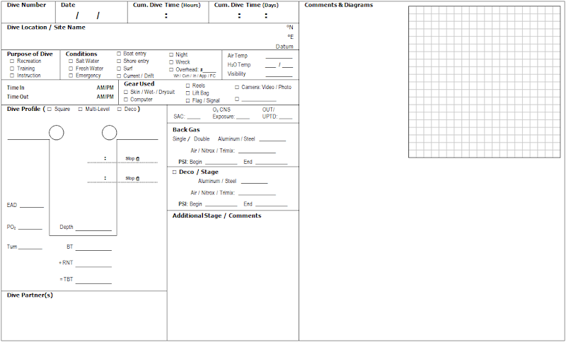Screen dimensions: 566x342
Task: Click the Dive Partner(s) heading
Action: tap(30, 295)
